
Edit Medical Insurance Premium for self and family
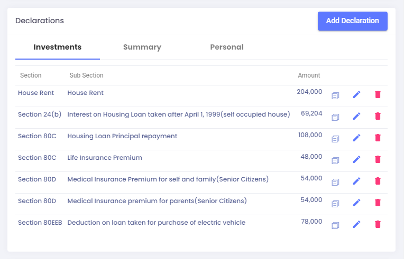356,181
